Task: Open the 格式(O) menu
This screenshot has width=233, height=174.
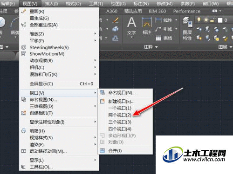Action: point(73,4)
